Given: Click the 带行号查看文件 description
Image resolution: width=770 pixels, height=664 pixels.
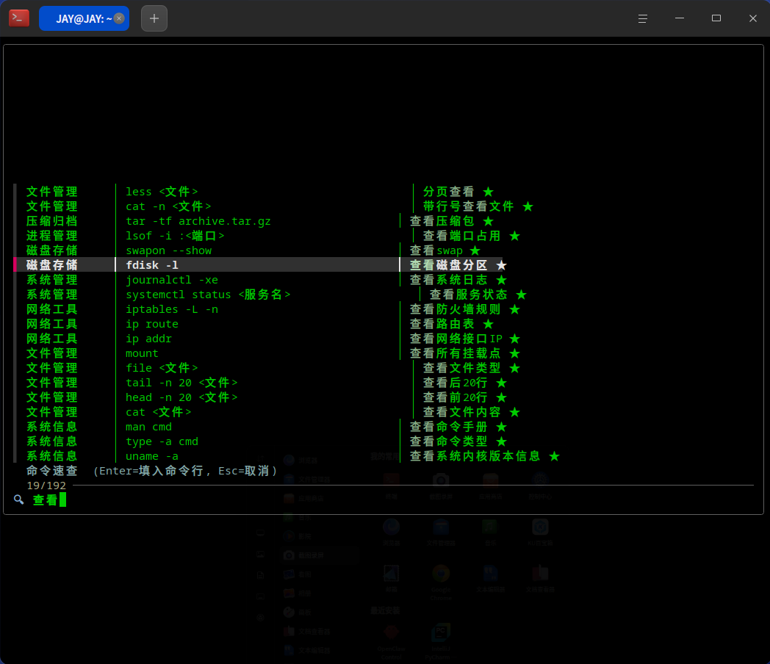Looking at the screenshot, I should tap(468, 206).
